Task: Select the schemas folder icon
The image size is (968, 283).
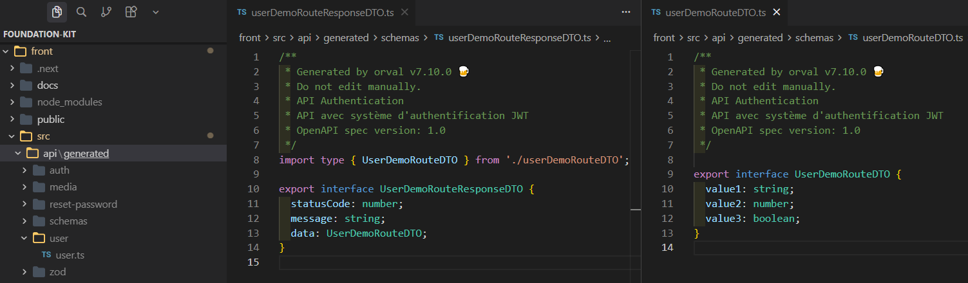Action: (38, 221)
